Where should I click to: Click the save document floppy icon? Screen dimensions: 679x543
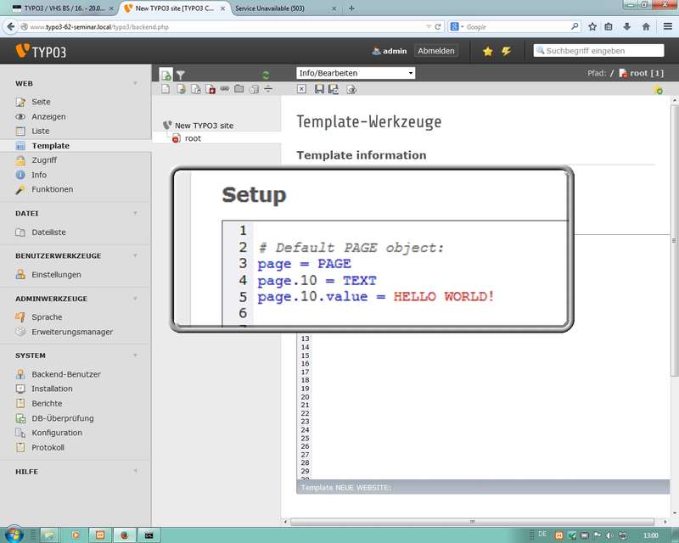point(319,89)
